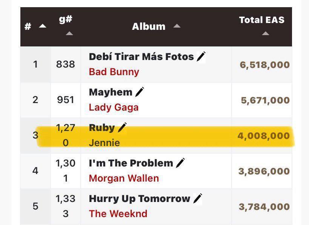309x225 pixels.
Task: Select the Hurry Up Tomorrow album title
Action: tap(140, 199)
